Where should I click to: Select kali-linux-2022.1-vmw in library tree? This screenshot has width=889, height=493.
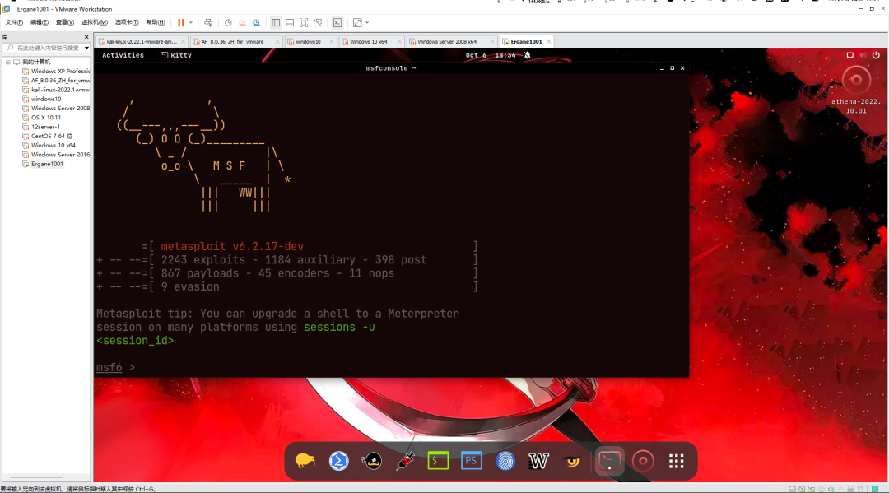(x=61, y=90)
